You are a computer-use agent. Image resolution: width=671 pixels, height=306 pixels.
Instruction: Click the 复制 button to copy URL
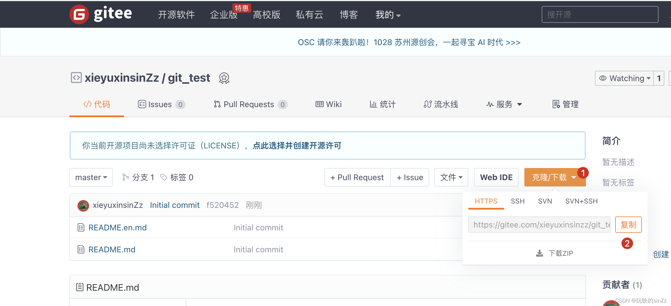click(x=628, y=225)
